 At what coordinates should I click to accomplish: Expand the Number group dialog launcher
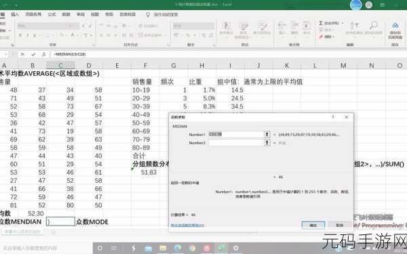(214, 45)
